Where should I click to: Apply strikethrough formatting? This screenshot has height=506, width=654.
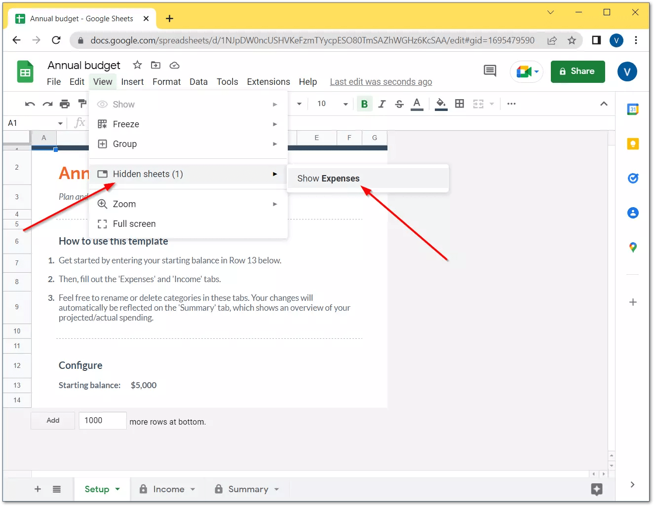tap(399, 104)
